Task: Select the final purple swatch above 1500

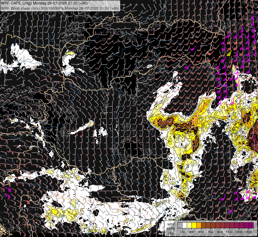Action: 251,225
